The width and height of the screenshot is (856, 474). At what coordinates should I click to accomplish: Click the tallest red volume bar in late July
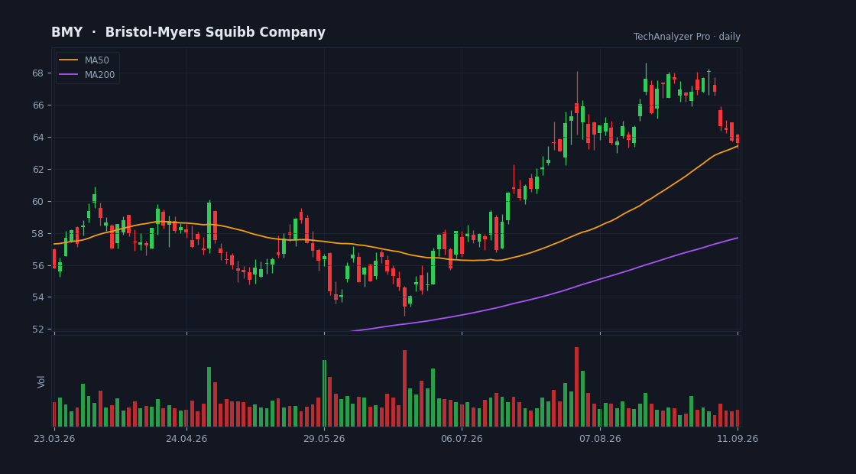[x=576, y=387]
